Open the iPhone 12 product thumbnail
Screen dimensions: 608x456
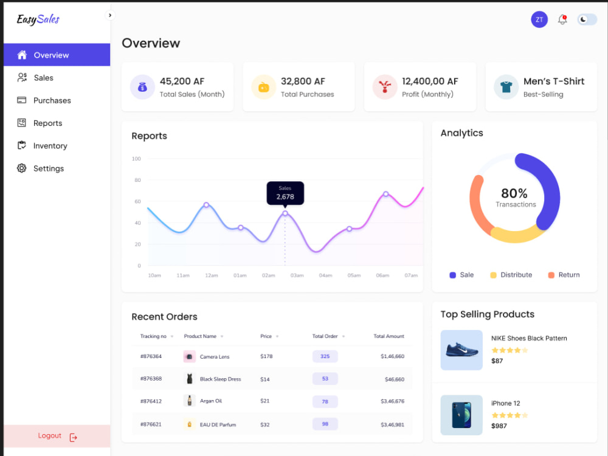461,415
